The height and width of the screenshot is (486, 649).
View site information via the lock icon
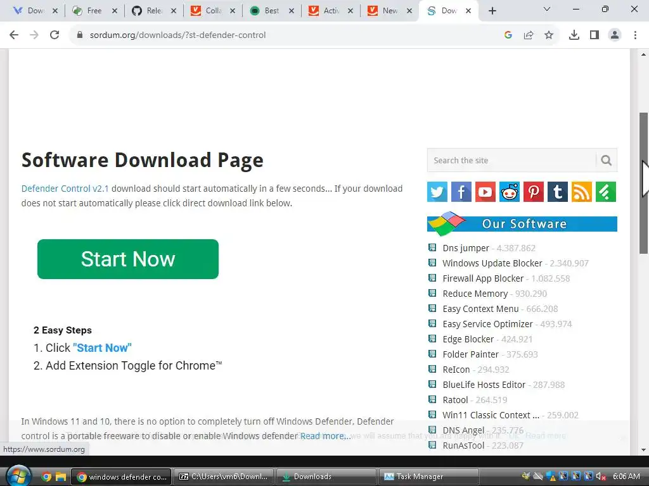click(x=80, y=35)
